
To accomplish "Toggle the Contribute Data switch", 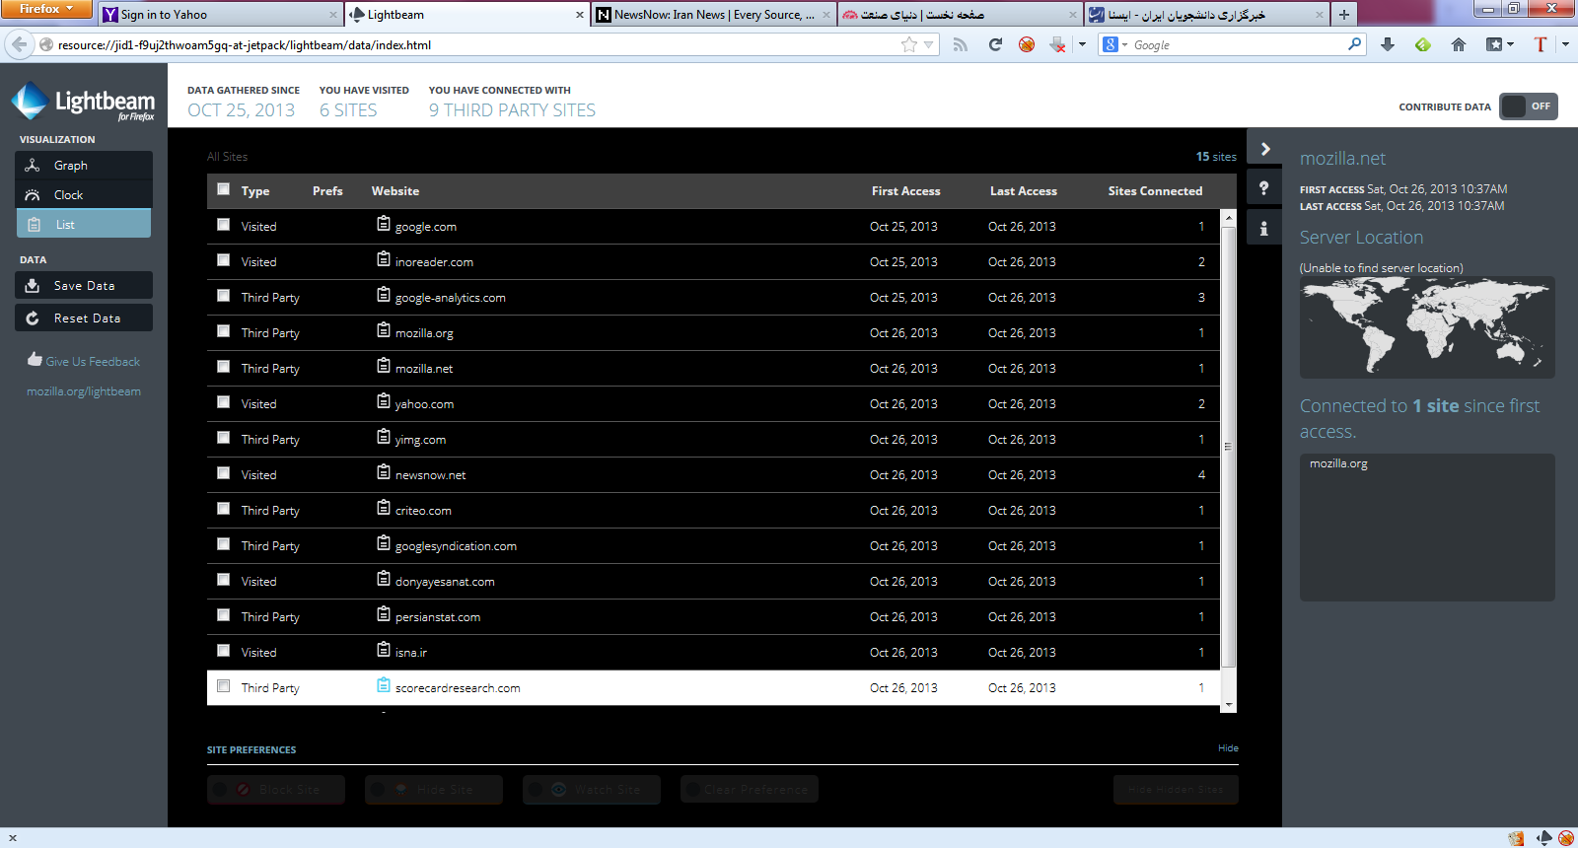I will 1528,106.
